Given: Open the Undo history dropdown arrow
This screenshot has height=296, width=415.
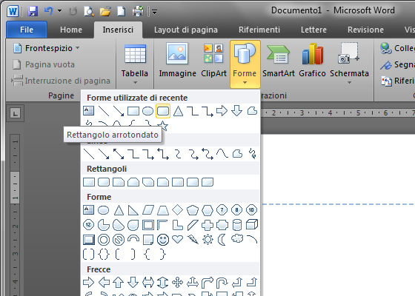Looking at the screenshot, I should [59, 11].
